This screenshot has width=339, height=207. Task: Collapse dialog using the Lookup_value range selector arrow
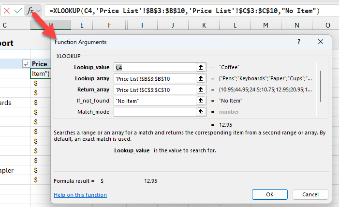tap(201, 67)
